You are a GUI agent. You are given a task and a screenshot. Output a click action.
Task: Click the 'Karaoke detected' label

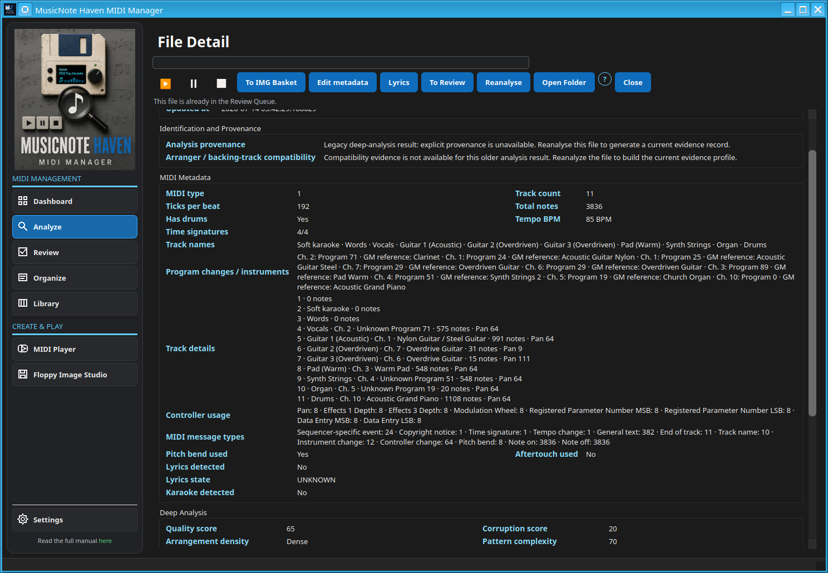coord(200,492)
